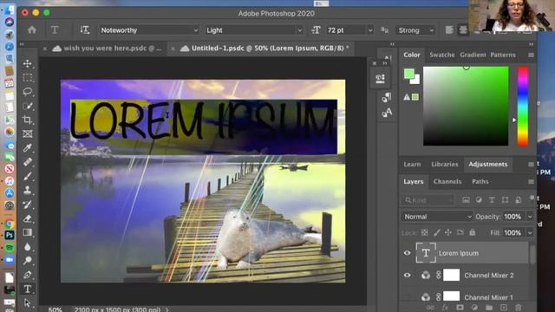Viewport: 555px width, 312px height.
Task: Open the Strong anti-aliasing dropdown
Action: tap(415, 30)
